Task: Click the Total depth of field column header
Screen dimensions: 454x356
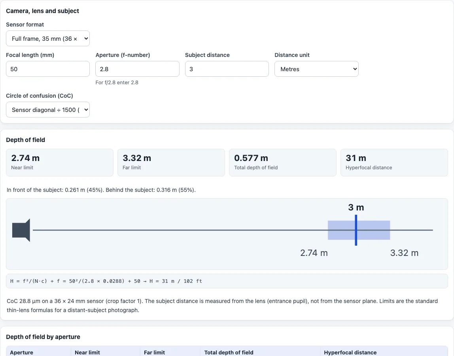Action: coord(260,352)
